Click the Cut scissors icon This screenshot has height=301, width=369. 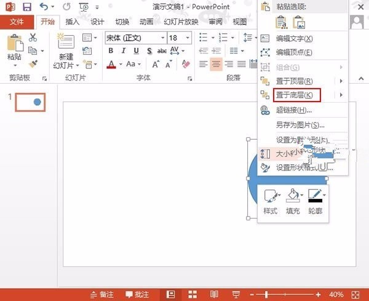33,38
